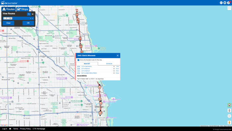Switch to the Schedule tab
Image resolution: width=232 pixels, height=131 pixels.
pyautogui.click(x=109, y=64)
